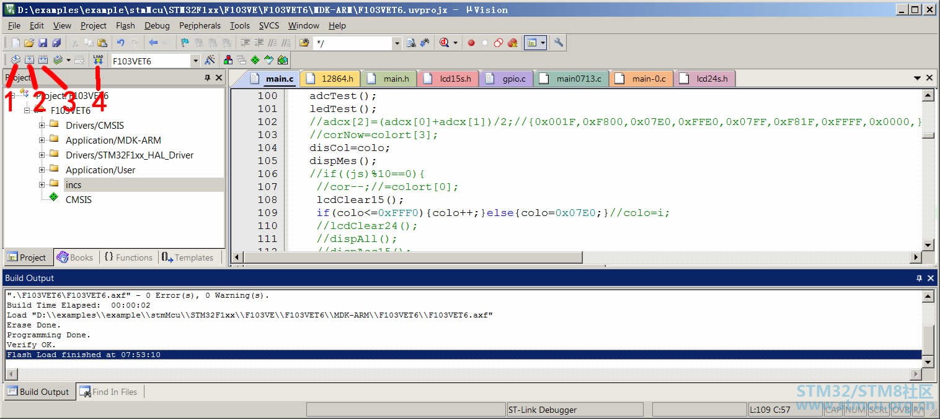This screenshot has height=419, width=940.
Task: Expand the Drivers/CMSIS folder node
Action: 42,125
